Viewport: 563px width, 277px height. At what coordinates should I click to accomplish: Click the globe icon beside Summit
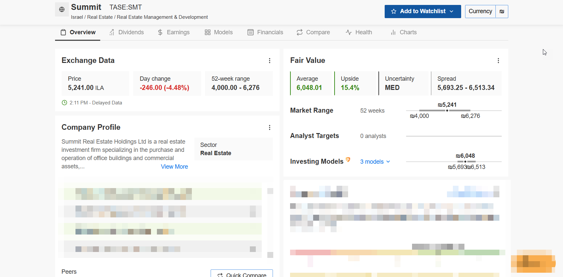click(62, 10)
